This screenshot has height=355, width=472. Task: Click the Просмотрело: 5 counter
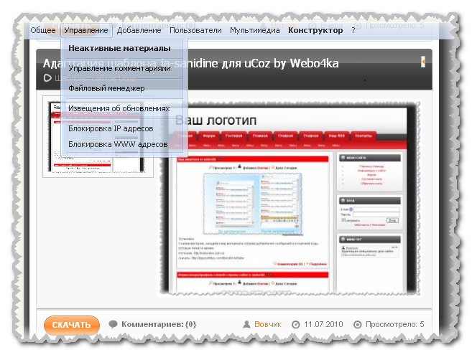coord(394,324)
